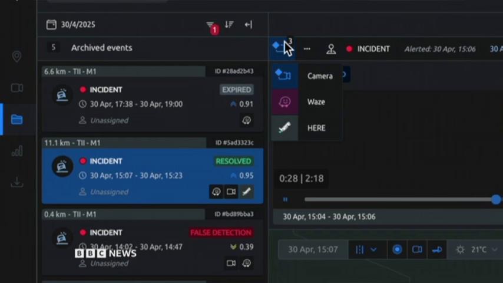Select Waze from the sources dropdown
This screenshot has height=283, width=503.
(316, 102)
